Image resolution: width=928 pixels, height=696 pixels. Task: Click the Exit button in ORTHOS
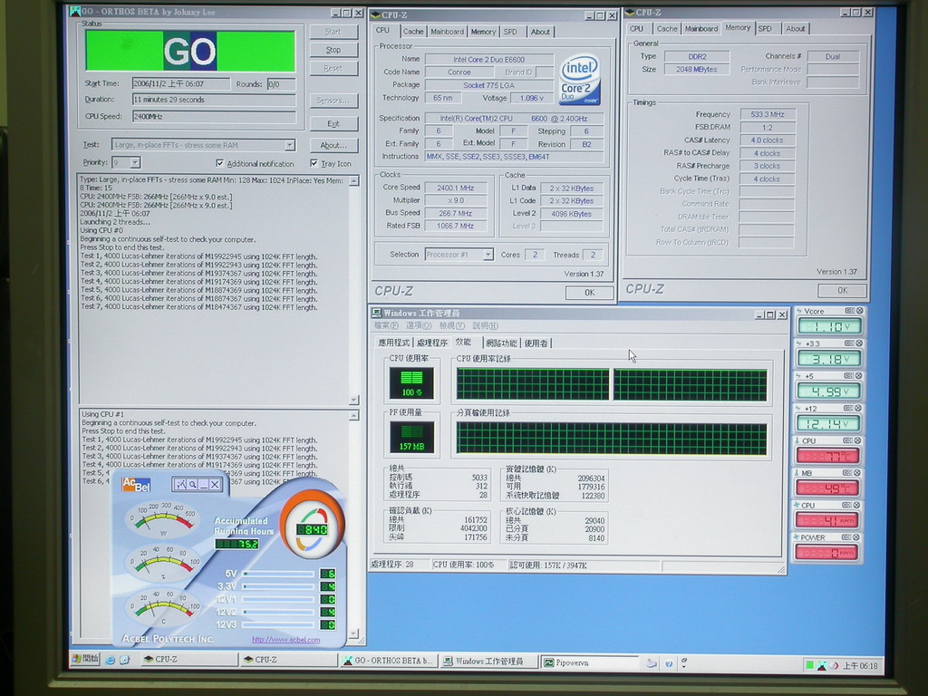333,123
